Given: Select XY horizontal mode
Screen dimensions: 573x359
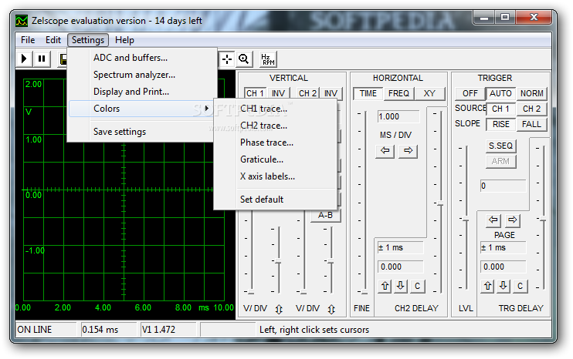Looking at the screenshot, I should pyautogui.click(x=429, y=94).
